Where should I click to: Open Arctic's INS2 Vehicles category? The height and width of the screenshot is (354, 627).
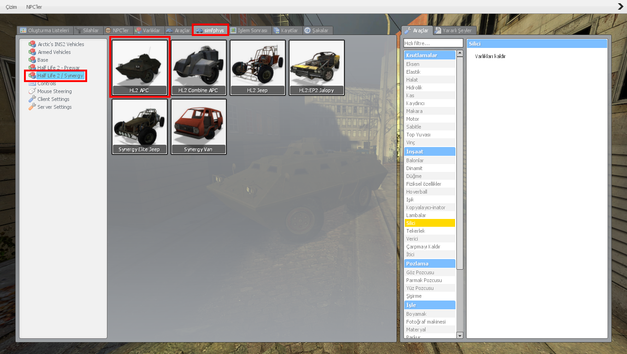pyautogui.click(x=61, y=44)
